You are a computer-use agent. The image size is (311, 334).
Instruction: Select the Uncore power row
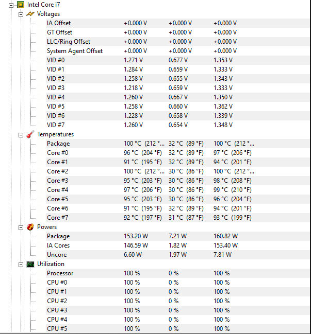[x=177, y=255]
